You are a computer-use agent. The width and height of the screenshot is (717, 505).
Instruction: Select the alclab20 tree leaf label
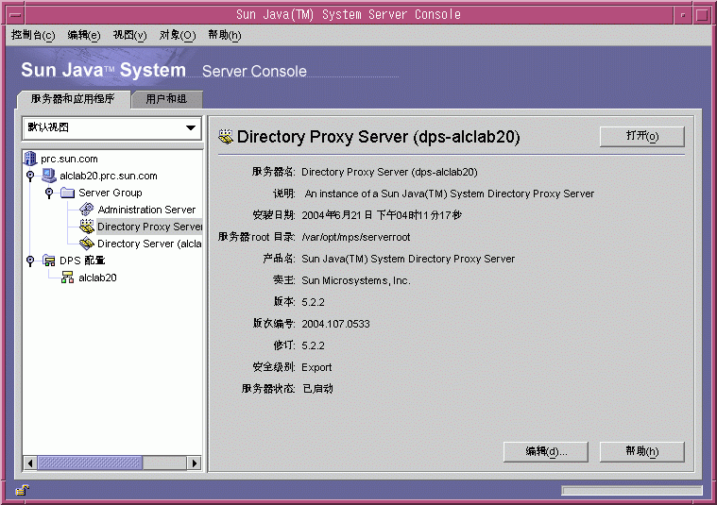pyautogui.click(x=97, y=278)
